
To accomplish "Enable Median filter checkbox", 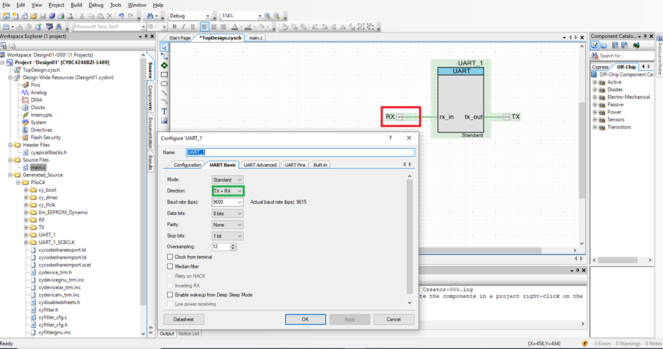I will pyautogui.click(x=170, y=266).
